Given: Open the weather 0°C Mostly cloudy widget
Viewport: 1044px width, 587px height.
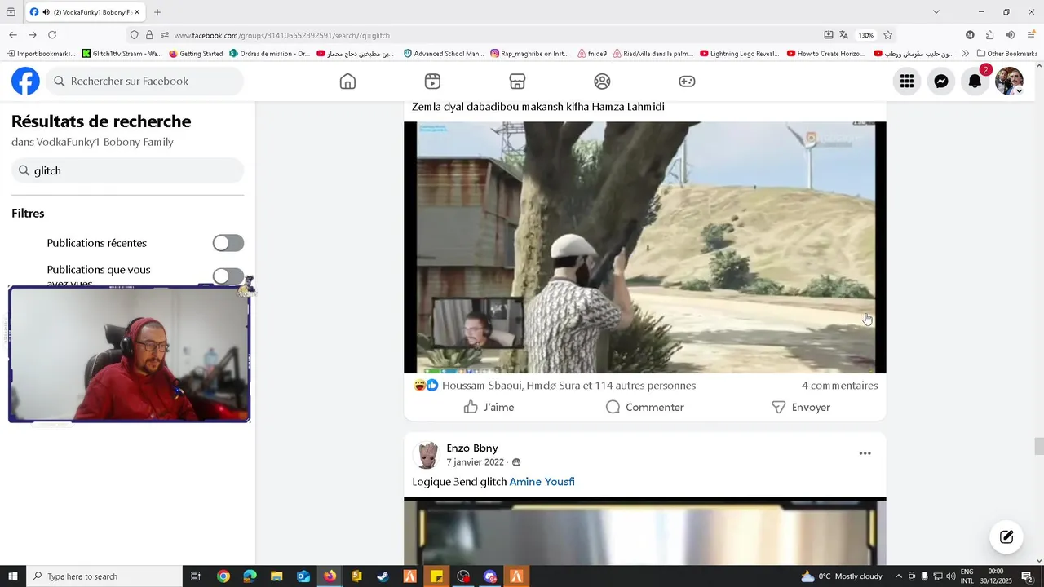Looking at the screenshot, I should [841, 576].
